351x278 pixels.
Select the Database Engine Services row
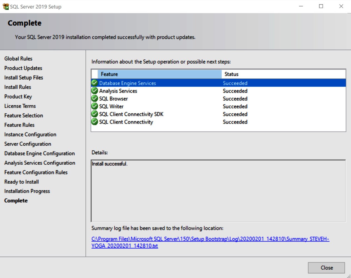(x=218, y=83)
